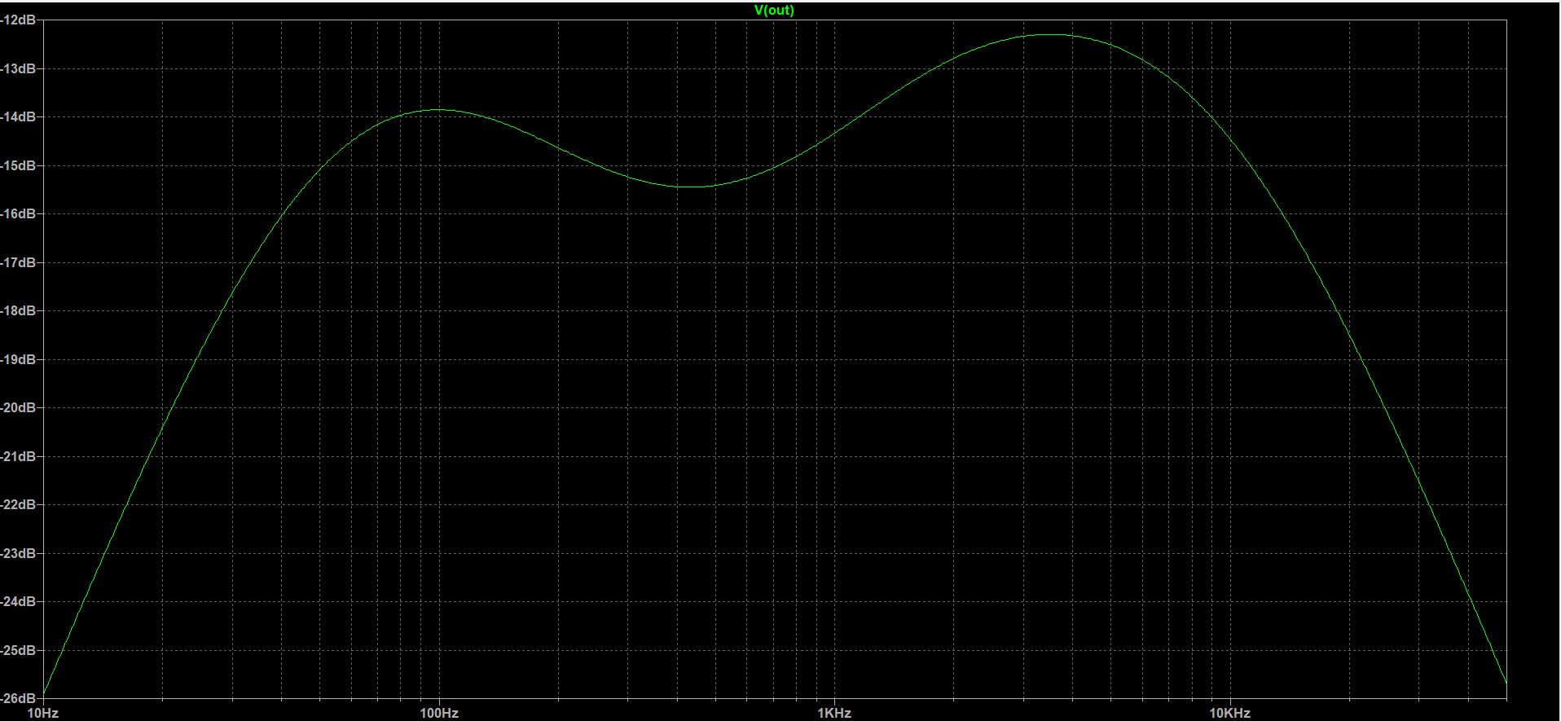Select the -22dB axis label
Viewport: 1561px width, 721px height.
18,505
